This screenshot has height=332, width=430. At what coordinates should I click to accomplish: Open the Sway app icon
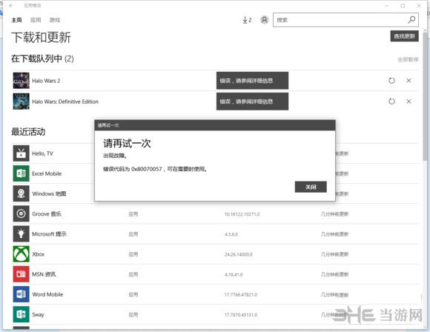21,314
